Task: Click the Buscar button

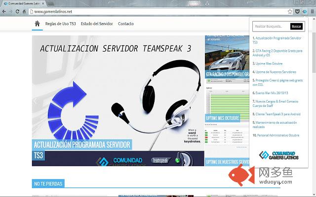Action: (296, 26)
